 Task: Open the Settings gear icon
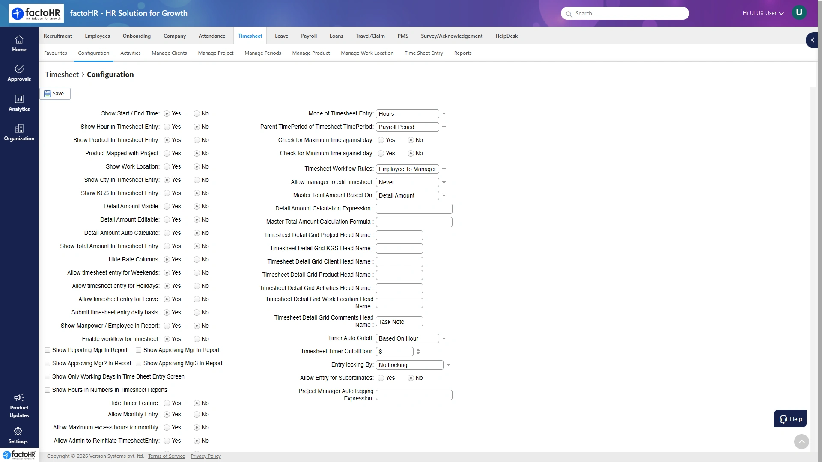tap(18, 431)
